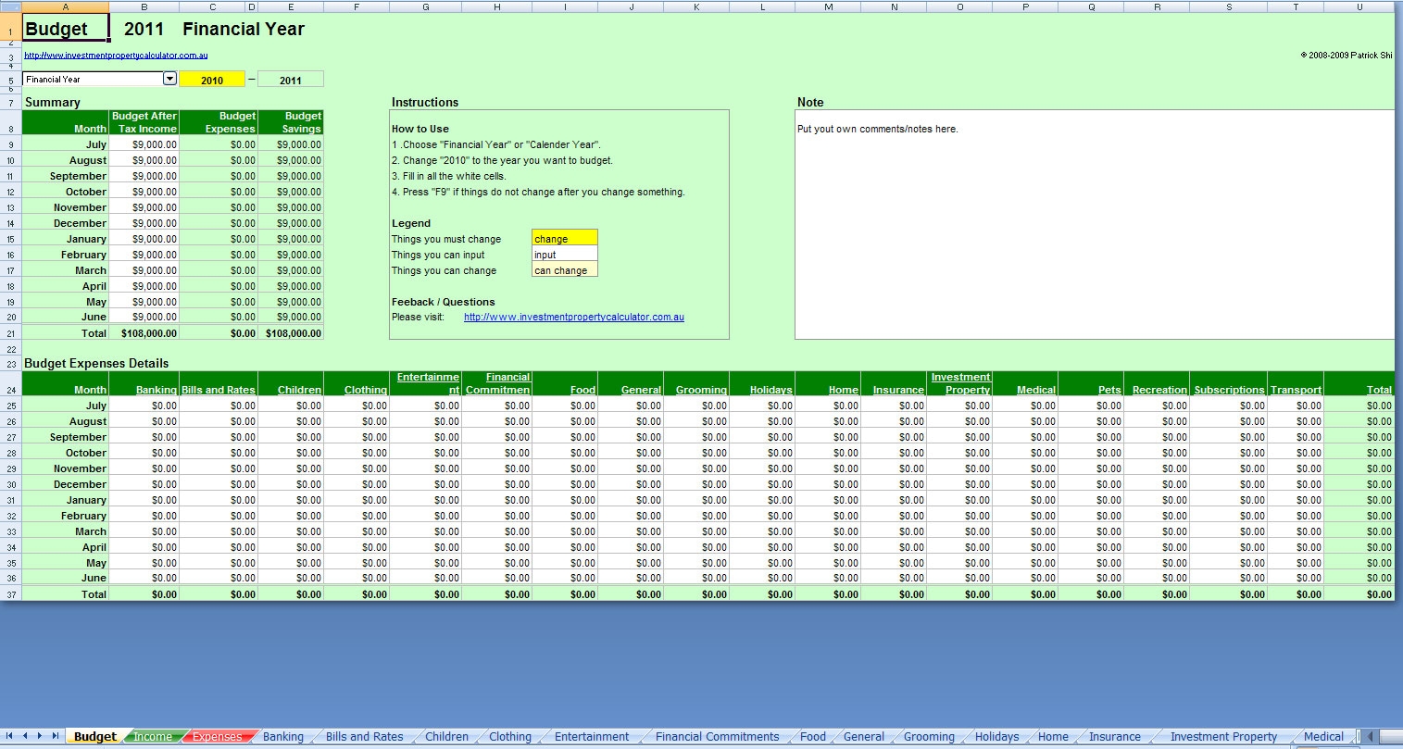
Task: Click the yellow 'change' legend swatch
Action: (x=564, y=239)
